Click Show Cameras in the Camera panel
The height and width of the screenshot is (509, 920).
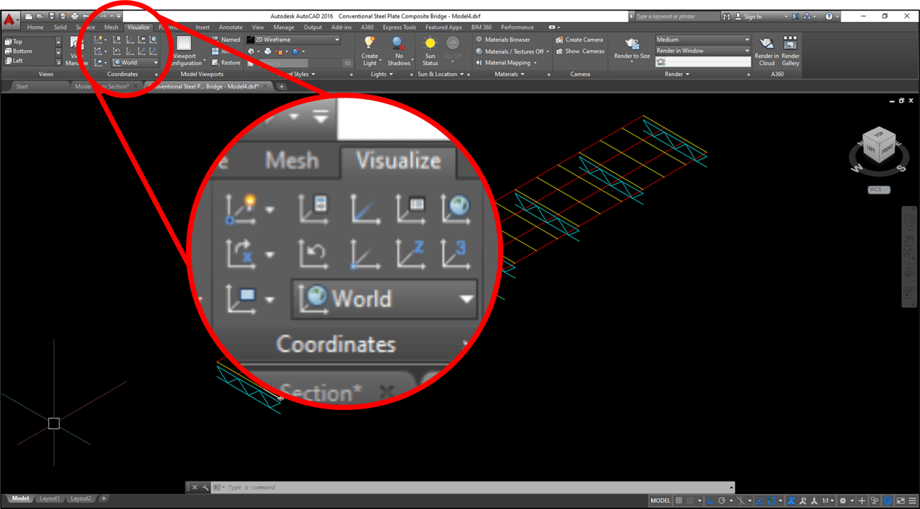[x=580, y=50]
